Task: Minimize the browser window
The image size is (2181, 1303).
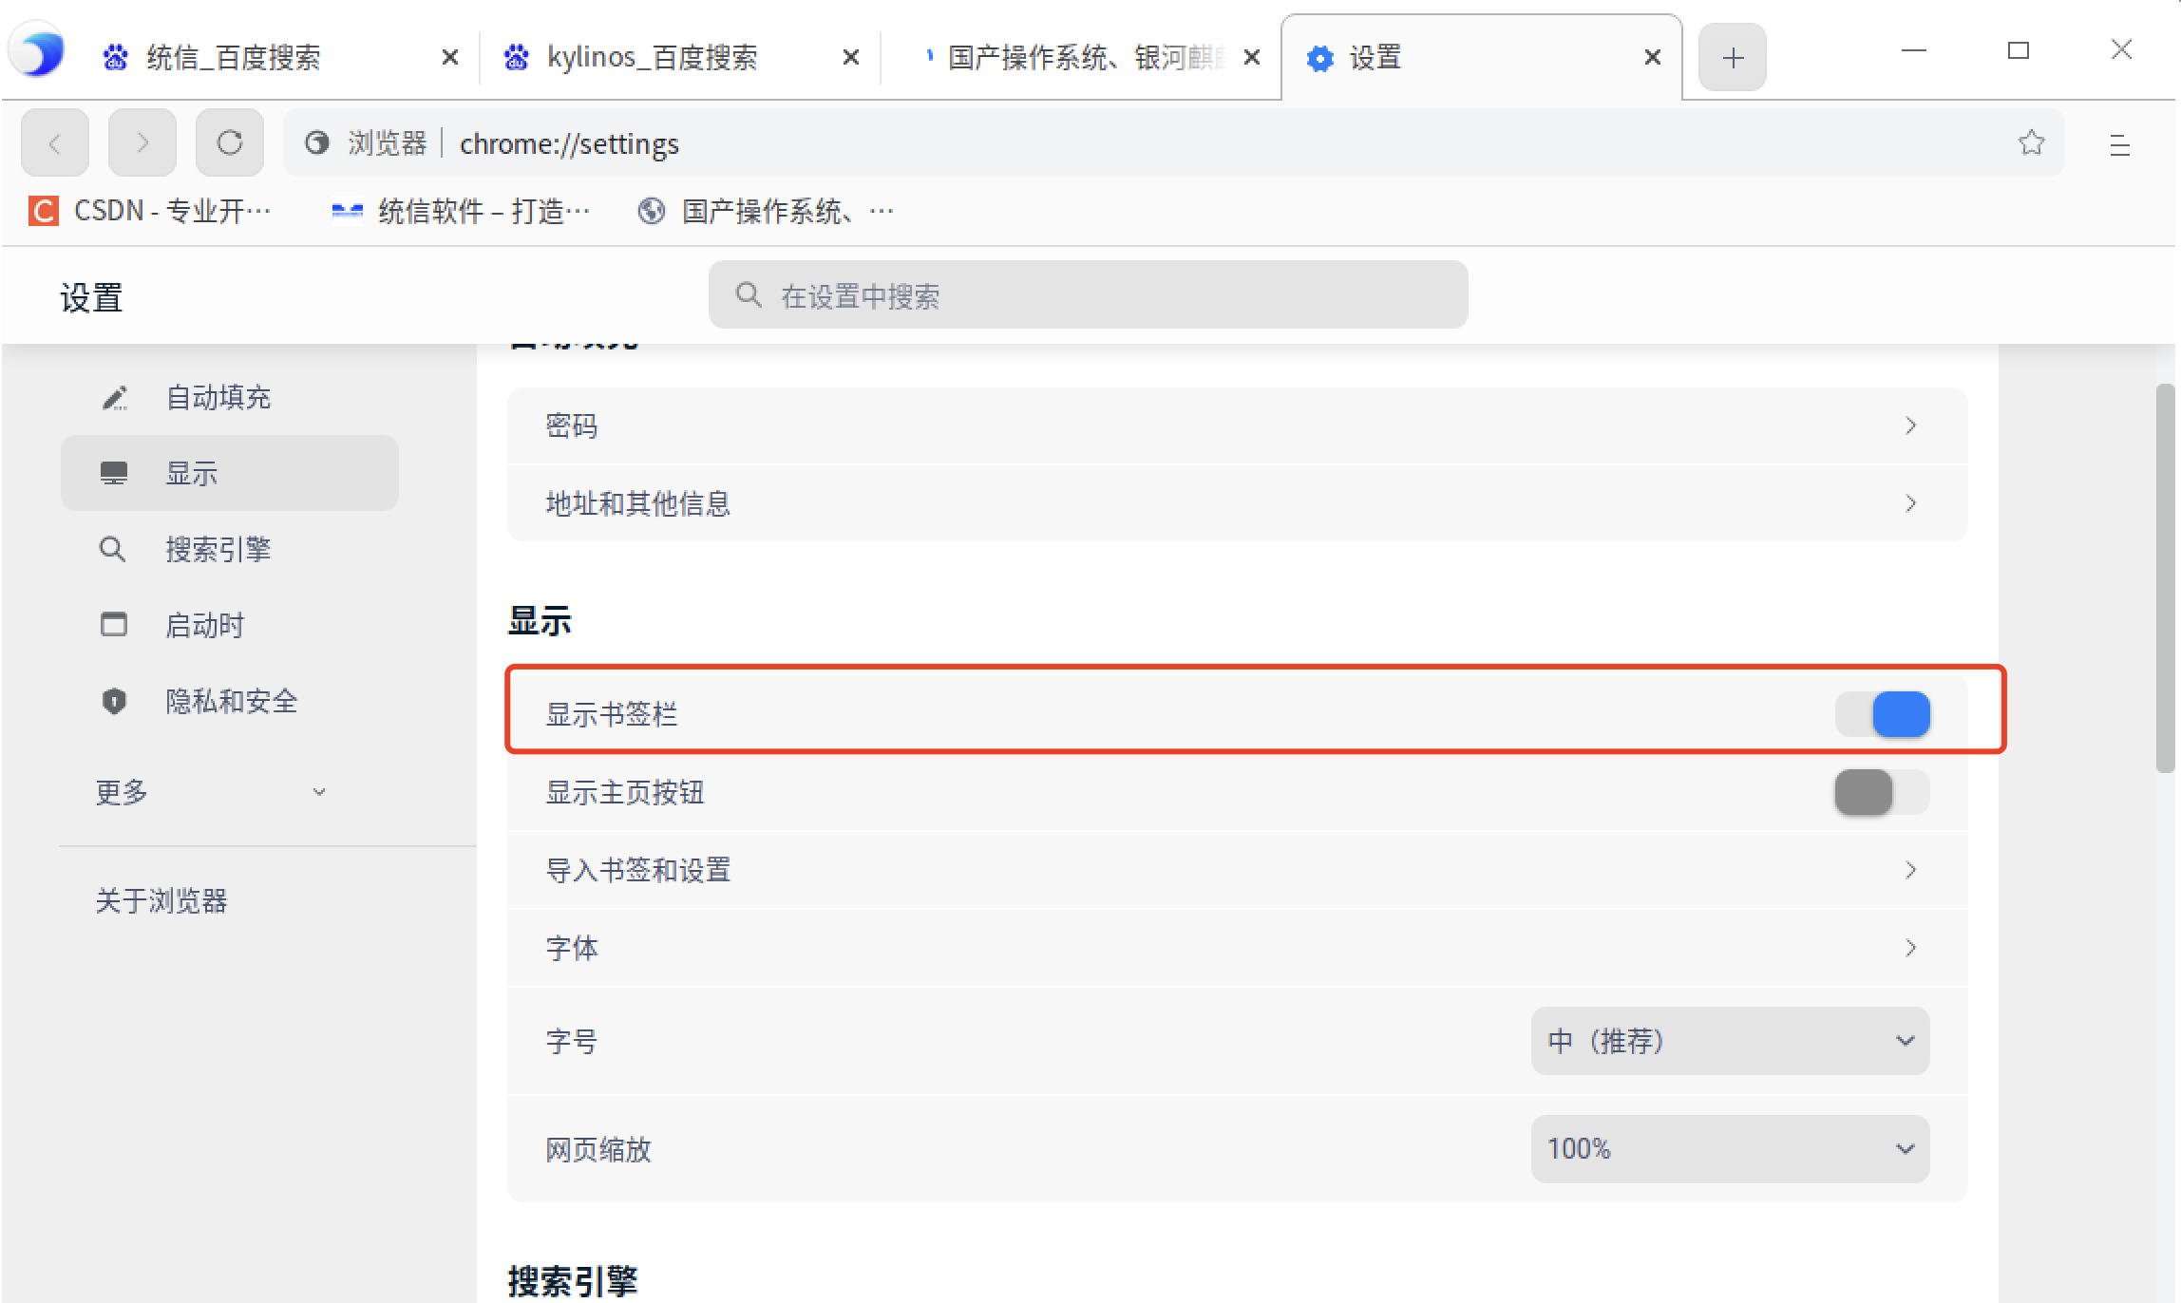Action: click(1913, 50)
